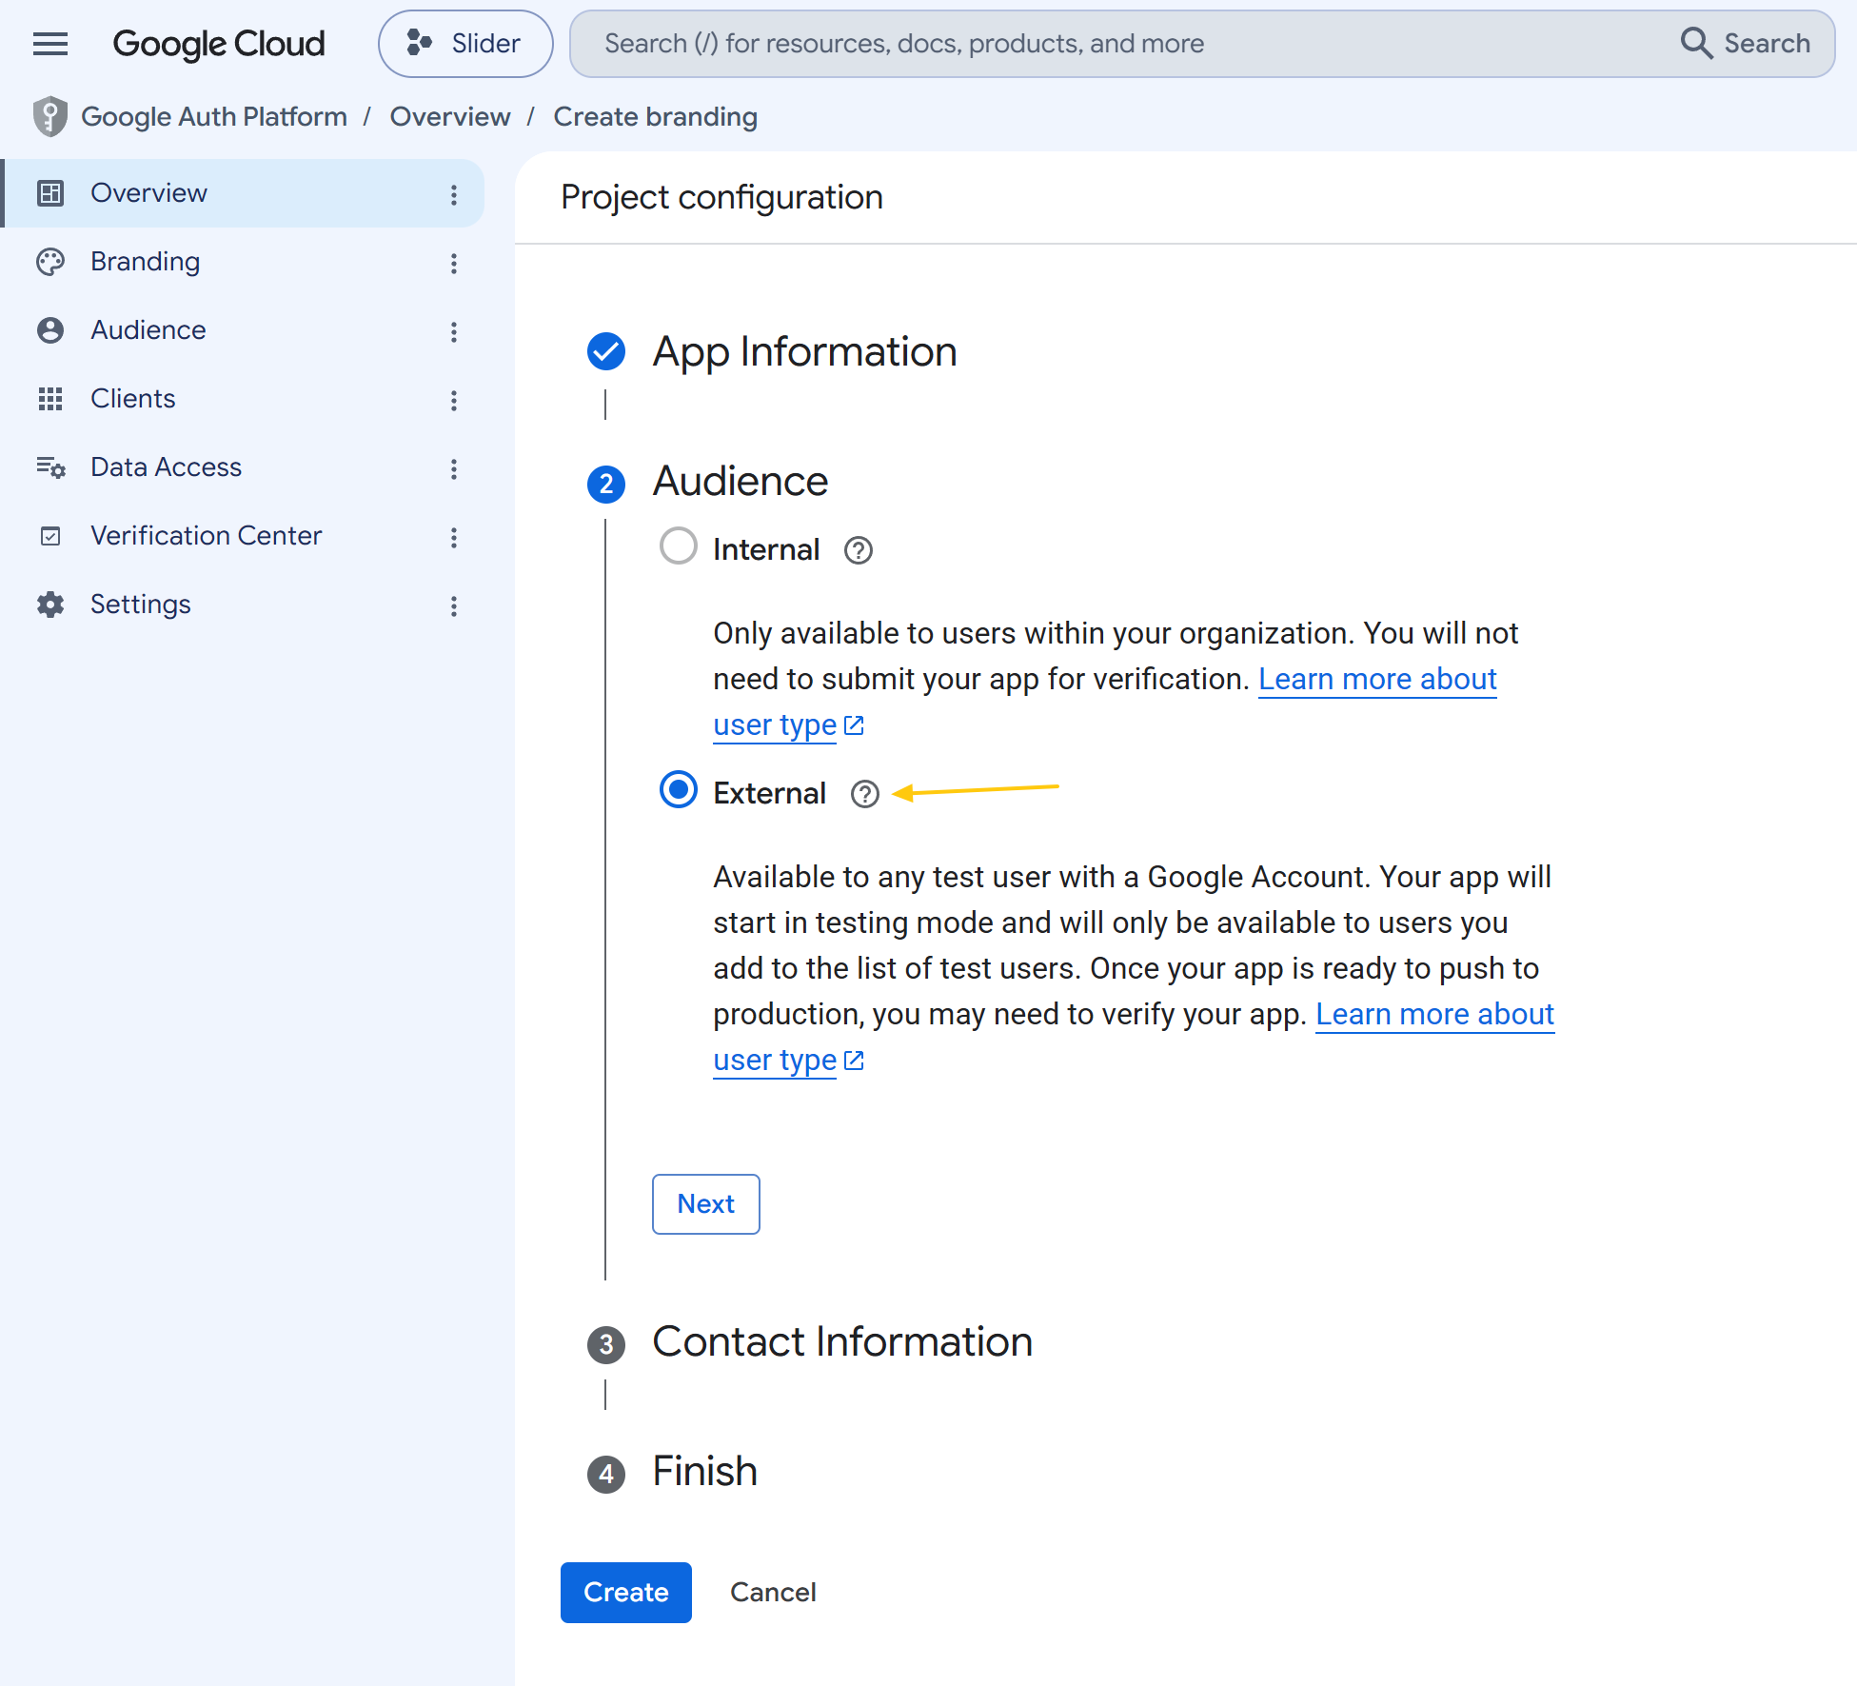Open the Internal 'Learn more about user type' link
Screen dimensions: 1857x1686
1377,679
